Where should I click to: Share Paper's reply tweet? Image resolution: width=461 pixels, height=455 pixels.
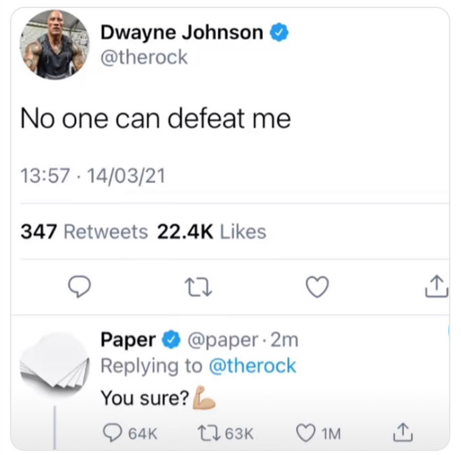pyautogui.click(x=403, y=432)
